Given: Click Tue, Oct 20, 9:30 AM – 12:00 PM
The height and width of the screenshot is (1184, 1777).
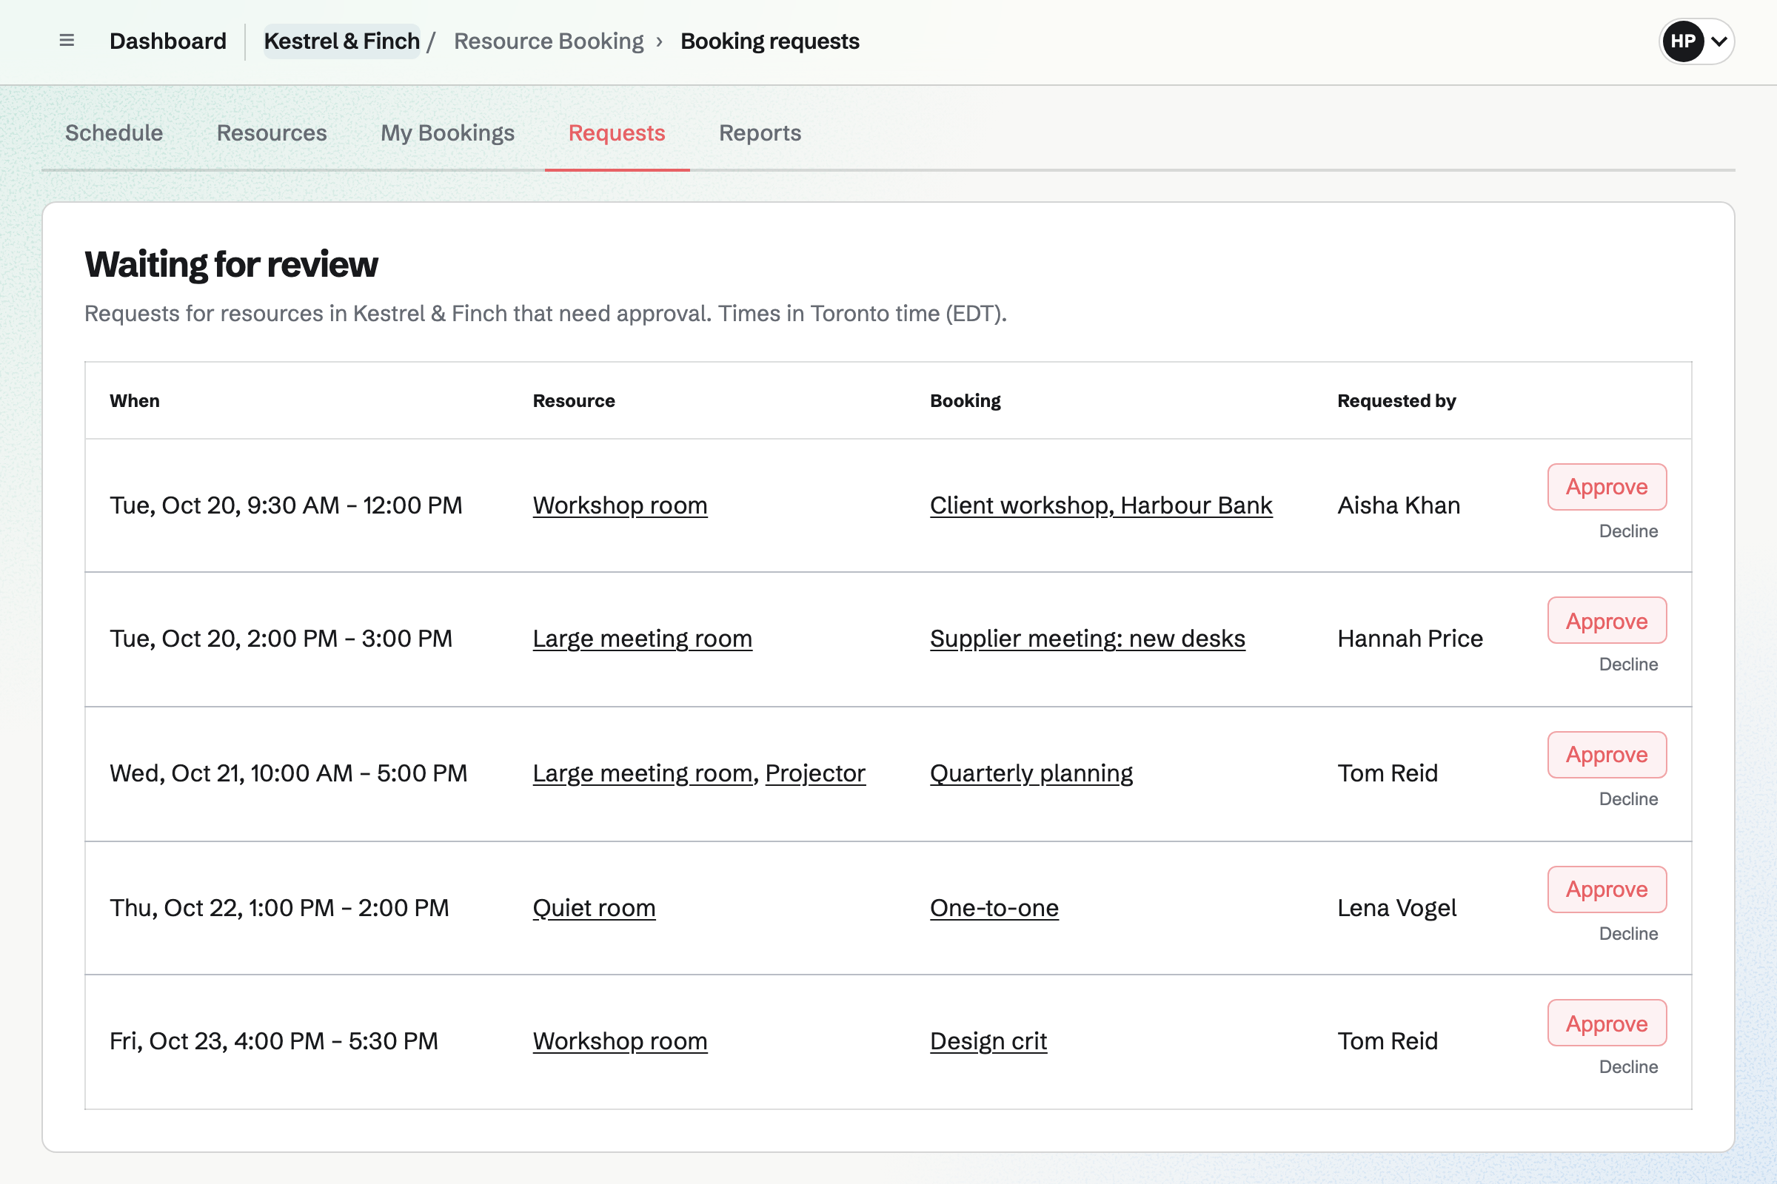Looking at the screenshot, I should coord(286,505).
